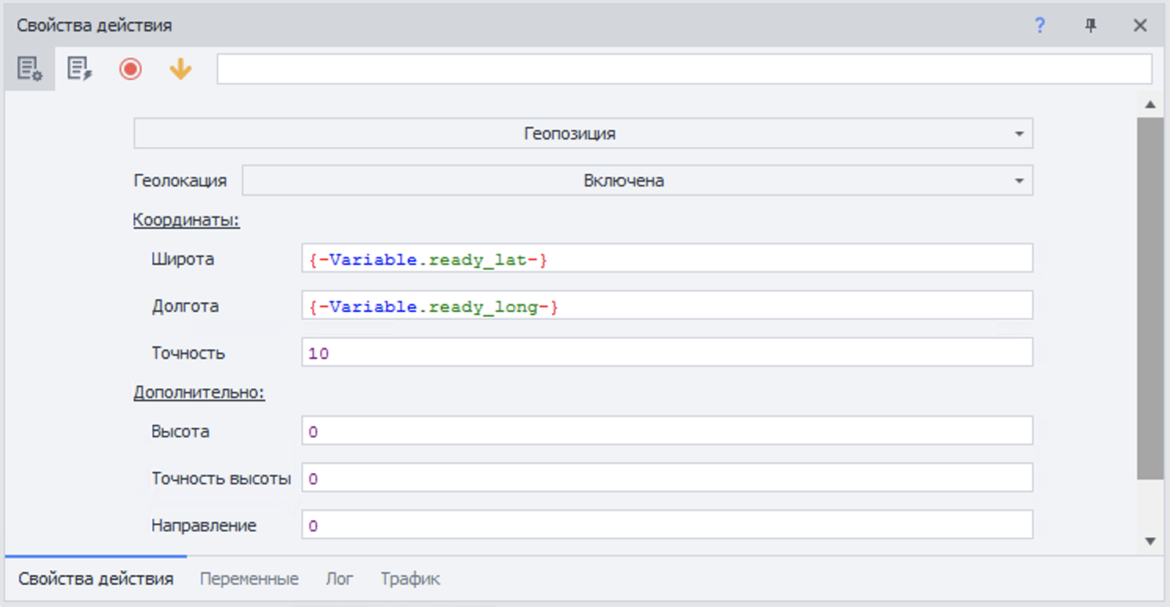The width and height of the screenshot is (1170, 607).
Task: Pin the panel using the pin icon
Action: tap(1090, 26)
